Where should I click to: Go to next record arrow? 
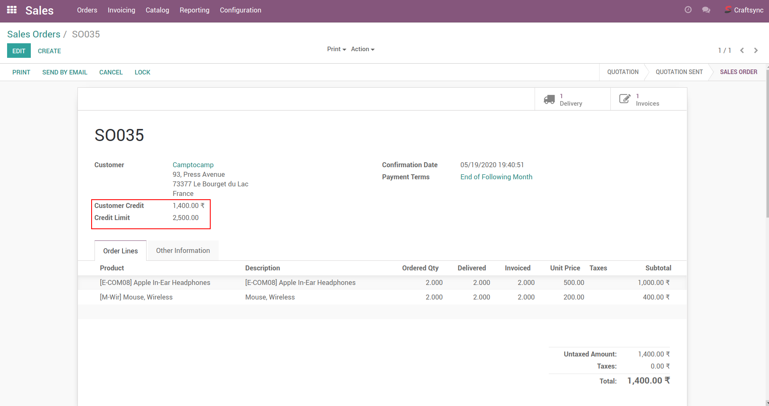coord(756,50)
